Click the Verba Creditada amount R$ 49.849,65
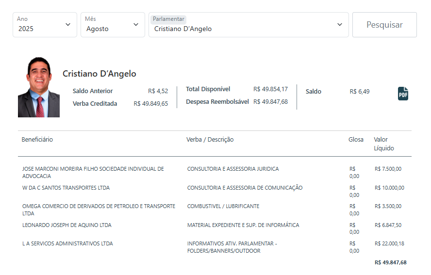The height and width of the screenshot is (275, 431). click(151, 104)
